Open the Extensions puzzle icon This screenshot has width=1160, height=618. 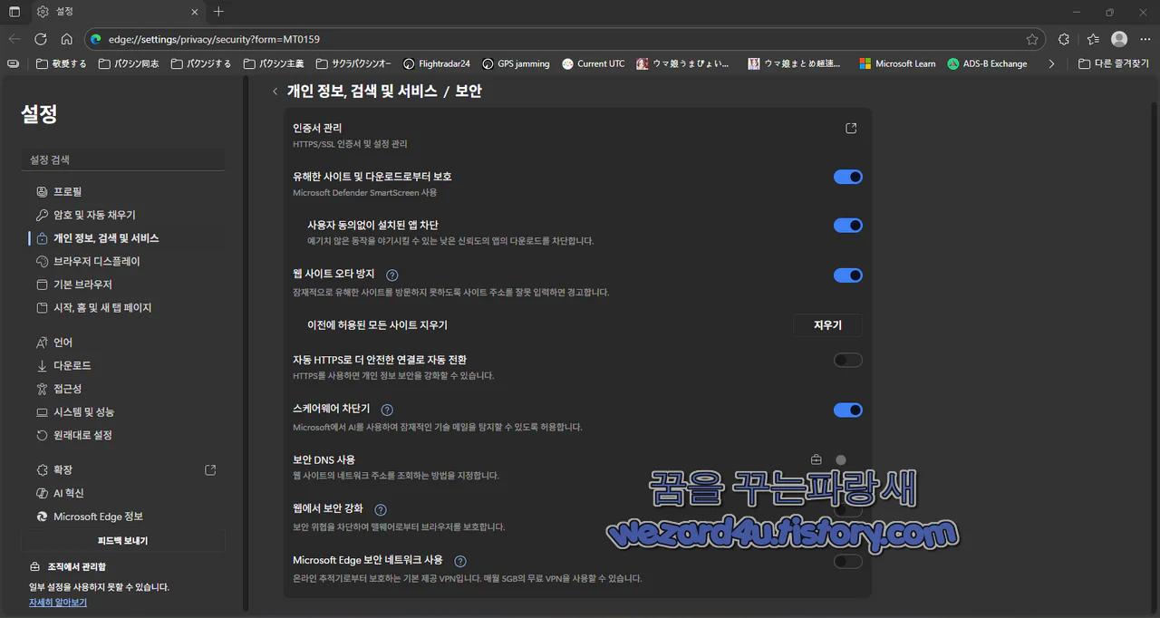tap(1064, 39)
